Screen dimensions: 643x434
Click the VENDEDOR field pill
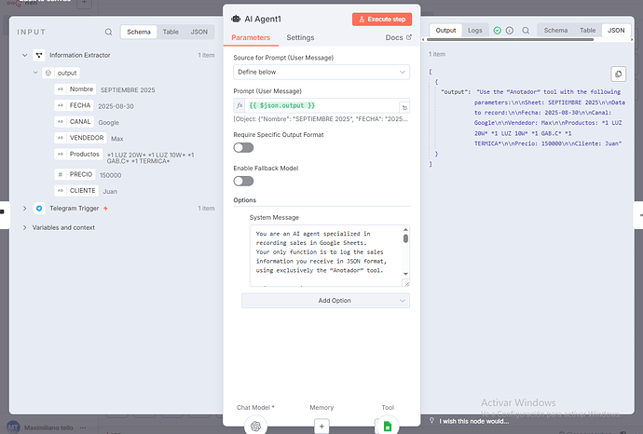80,138
